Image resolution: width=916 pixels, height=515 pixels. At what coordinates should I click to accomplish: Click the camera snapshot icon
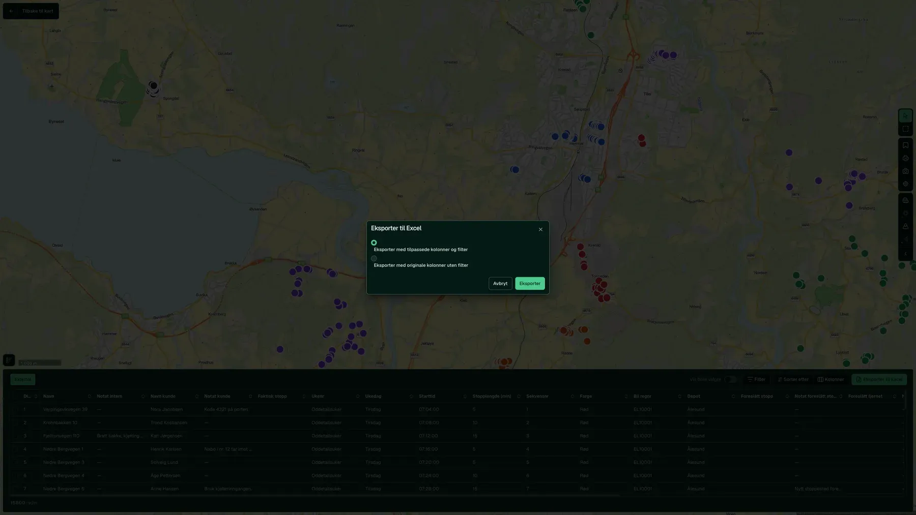(x=905, y=171)
